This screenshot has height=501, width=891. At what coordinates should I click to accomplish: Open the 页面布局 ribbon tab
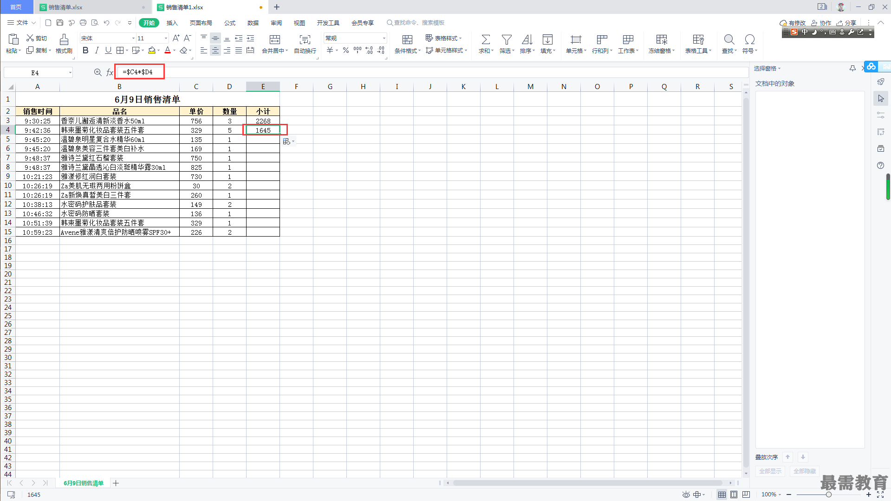(x=201, y=23)
